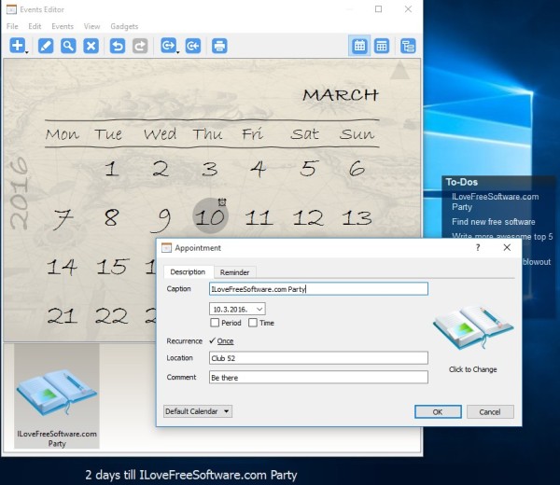Open the Events menu

point(63,26)
